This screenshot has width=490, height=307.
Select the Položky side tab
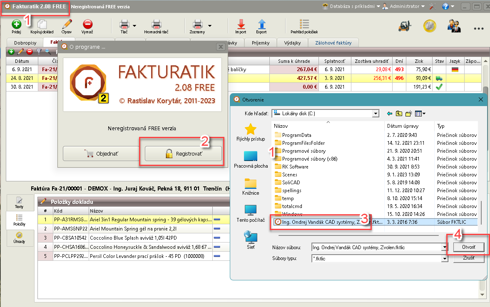click(19, 220)
